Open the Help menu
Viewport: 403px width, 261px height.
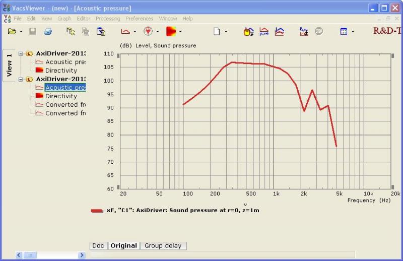[x=187, y=19]
